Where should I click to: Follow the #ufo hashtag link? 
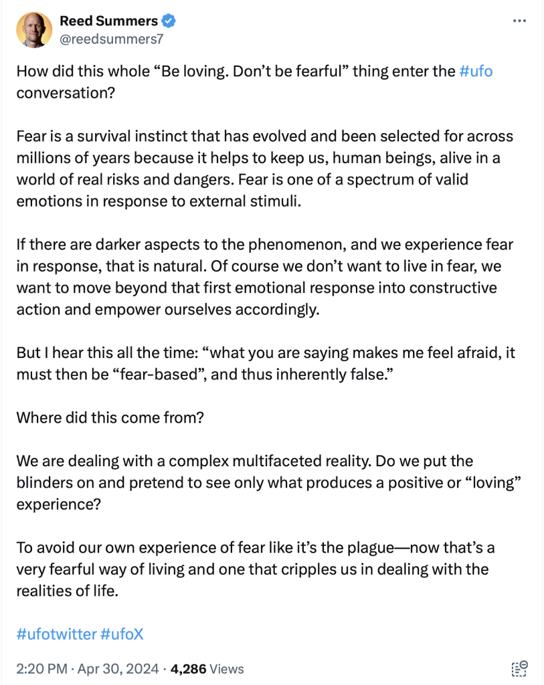pos(476,71)
